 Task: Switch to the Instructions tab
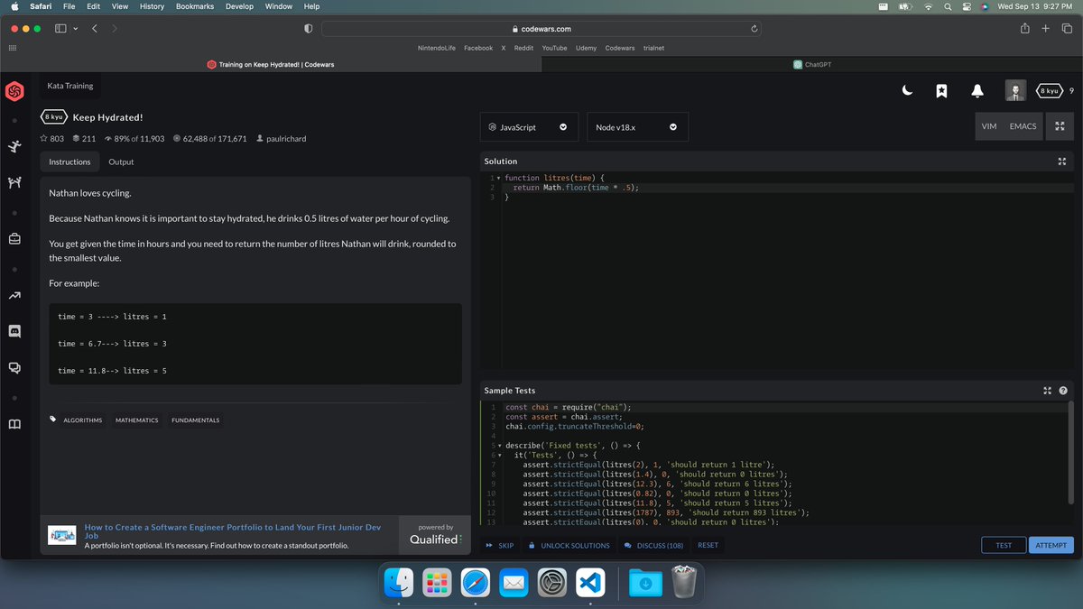[69, 161]
